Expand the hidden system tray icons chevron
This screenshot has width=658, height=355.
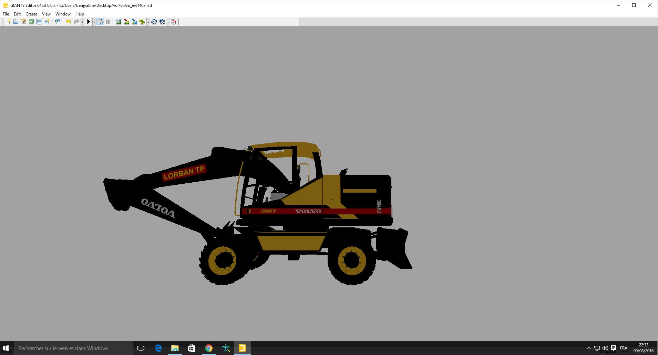click(588, 348)
